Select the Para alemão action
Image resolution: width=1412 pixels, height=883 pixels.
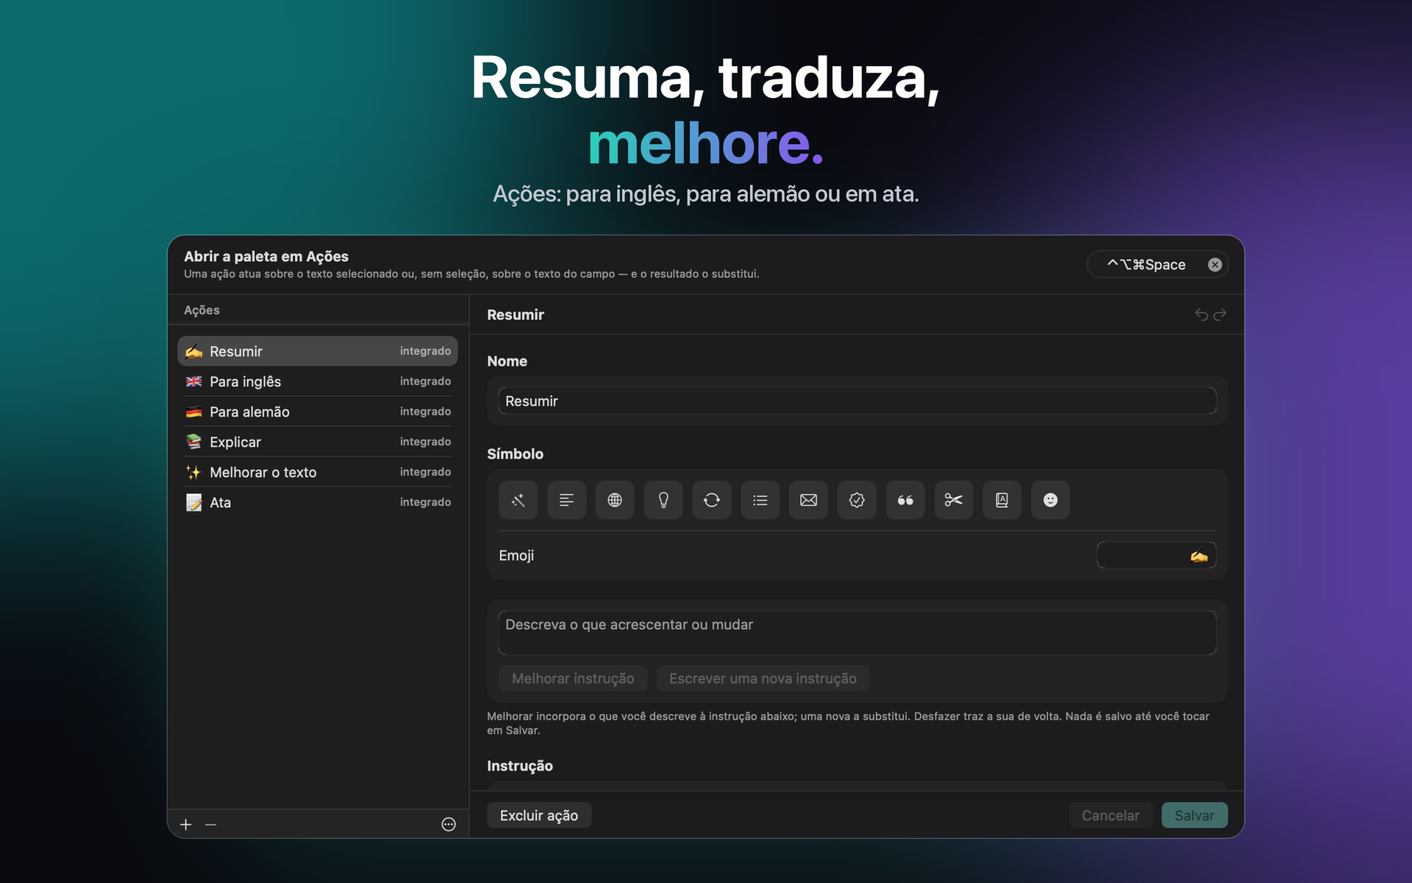[318, 412]
